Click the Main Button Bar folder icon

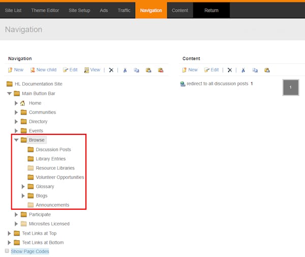(17, 94)
